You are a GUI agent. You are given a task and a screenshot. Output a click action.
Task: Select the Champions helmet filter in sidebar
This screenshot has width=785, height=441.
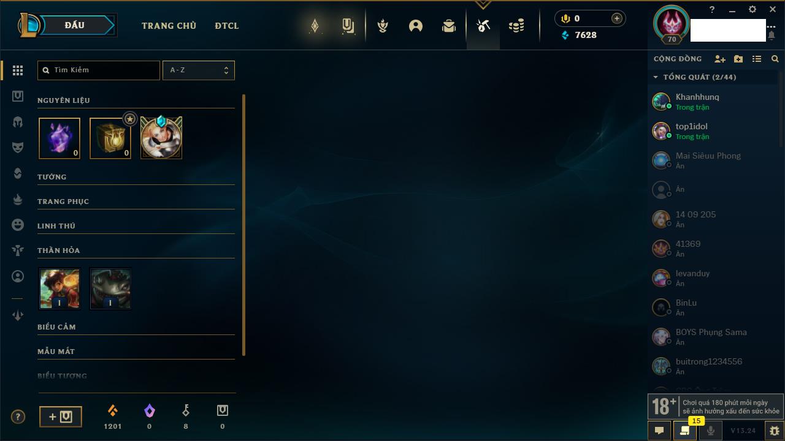[18, 122]
